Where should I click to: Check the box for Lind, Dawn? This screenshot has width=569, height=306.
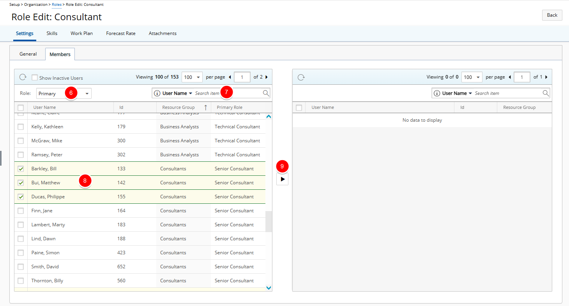point(21,239)
